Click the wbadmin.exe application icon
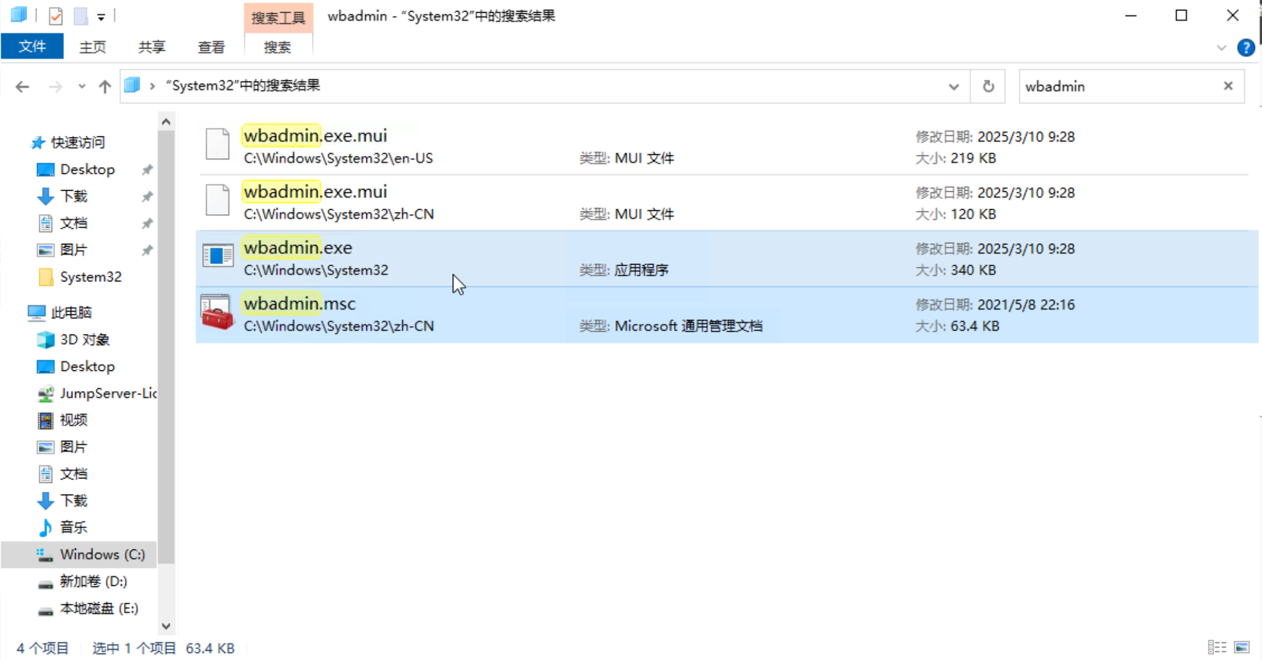The image size is (1262, 661). click(x=218, y=255)
